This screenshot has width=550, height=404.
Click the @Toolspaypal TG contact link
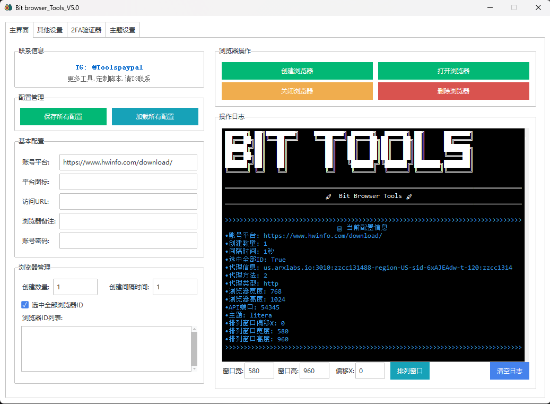click(x=117, y=67)
